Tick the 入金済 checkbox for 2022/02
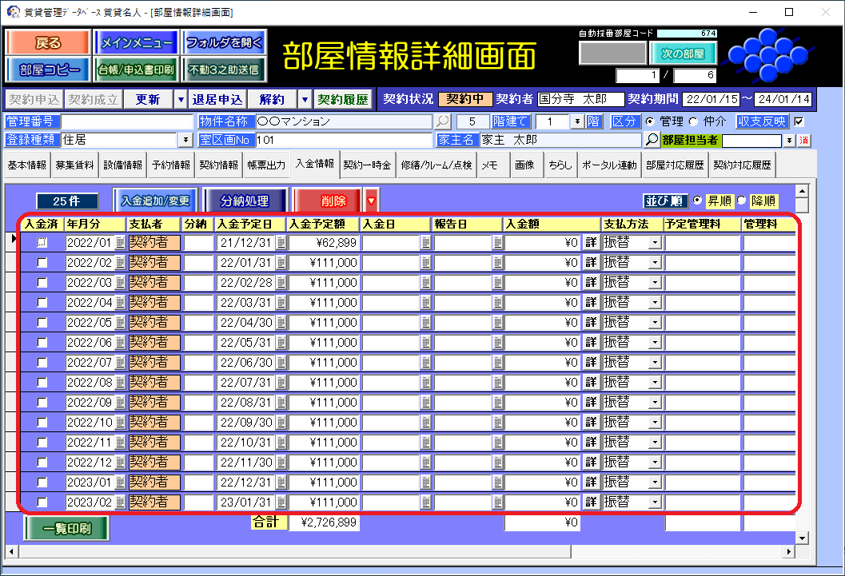 click(x=42, y=263)
